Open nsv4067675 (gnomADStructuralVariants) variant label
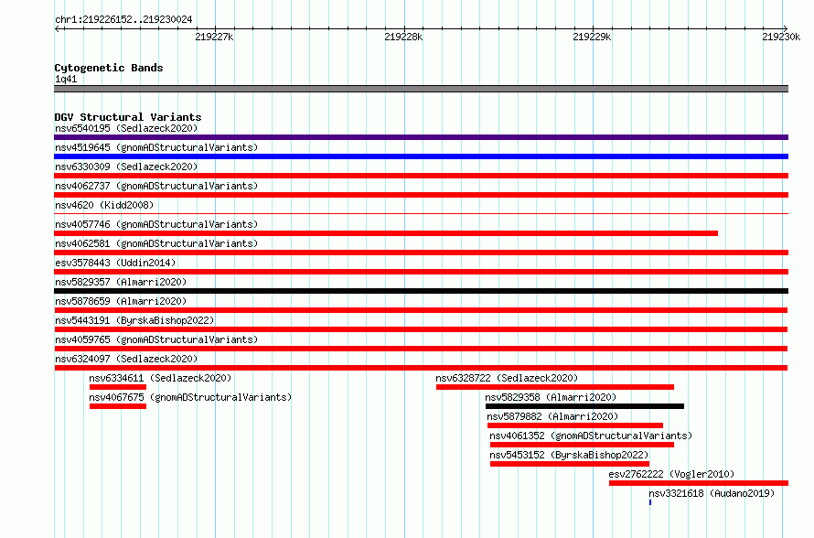Screen dimensions: 814x538 [190, 397]
